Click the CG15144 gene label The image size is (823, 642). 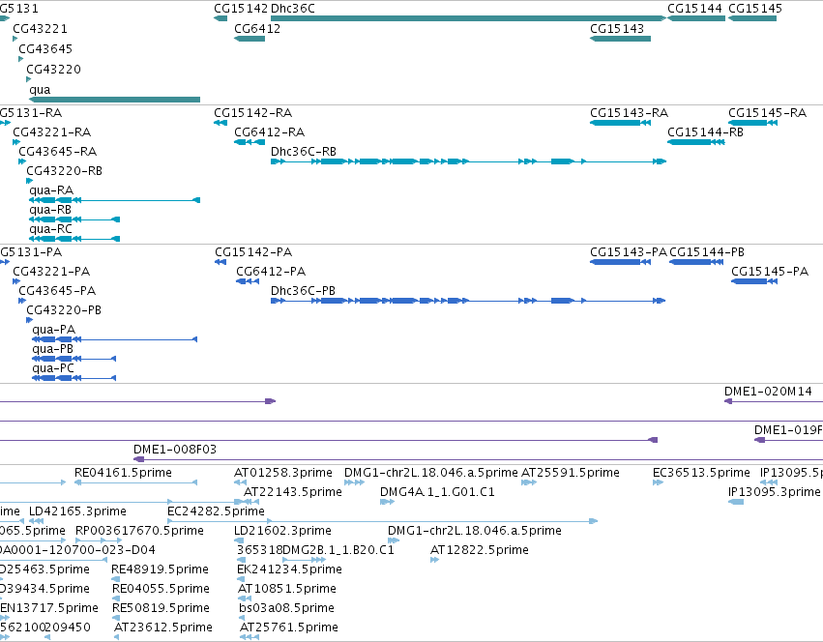(694, 9)
